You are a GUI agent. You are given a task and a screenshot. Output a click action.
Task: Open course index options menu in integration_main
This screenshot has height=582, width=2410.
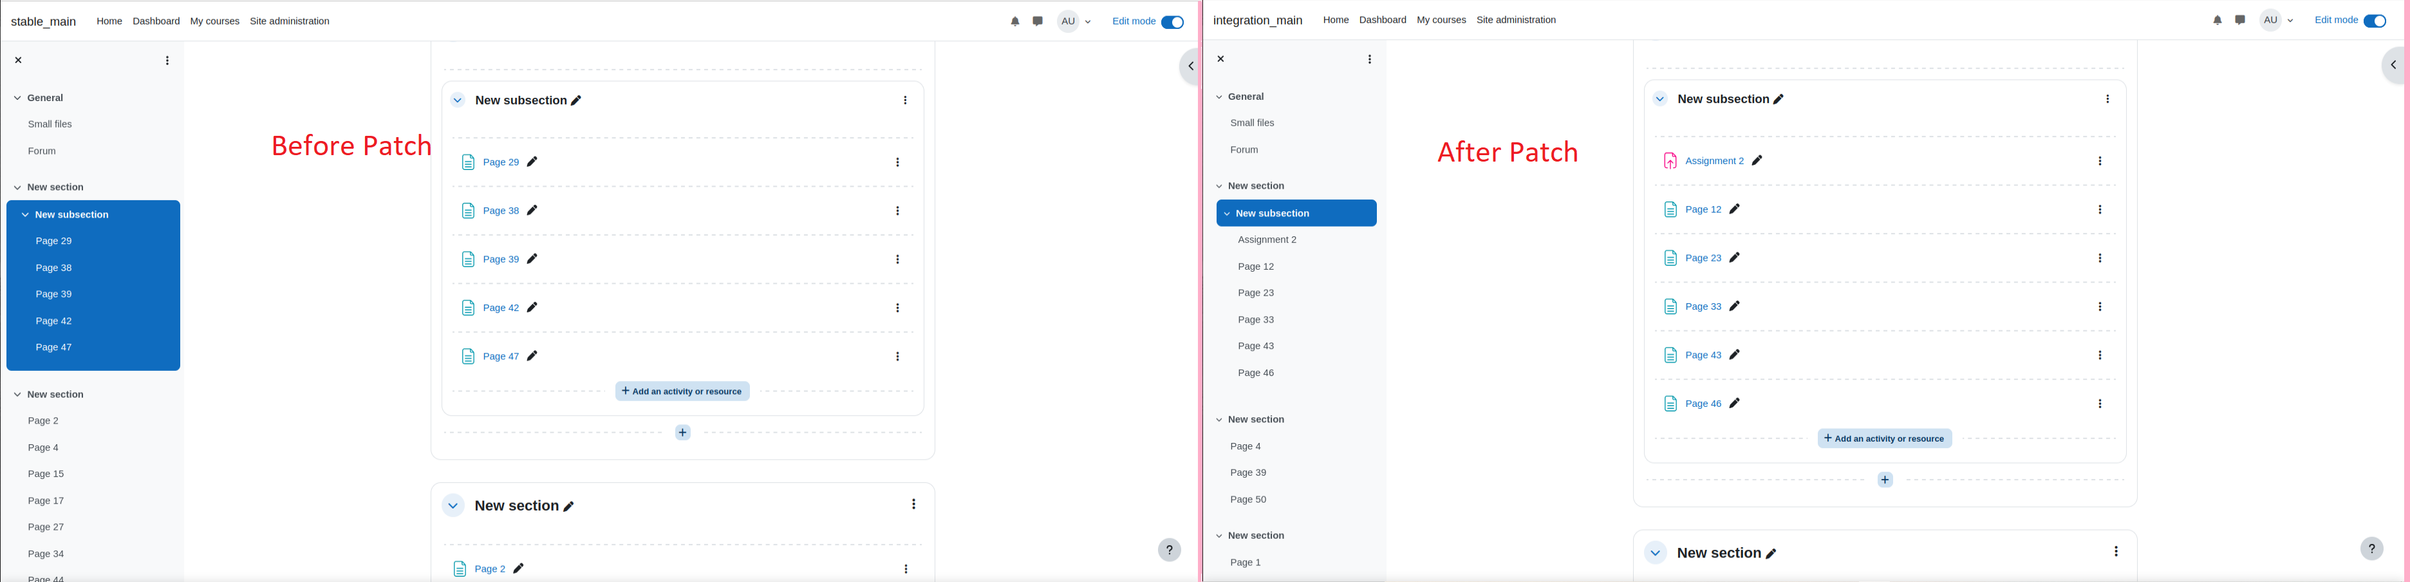coord(1370,60)
